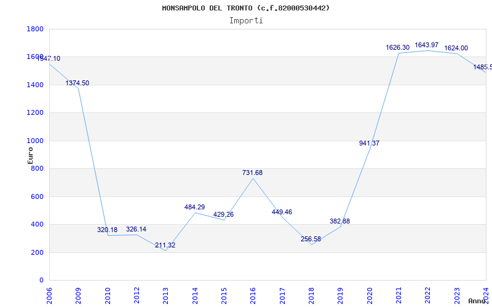492x307 pixels.
Task: Click x-axis year 2021
Action: click(x=399, y=296)
